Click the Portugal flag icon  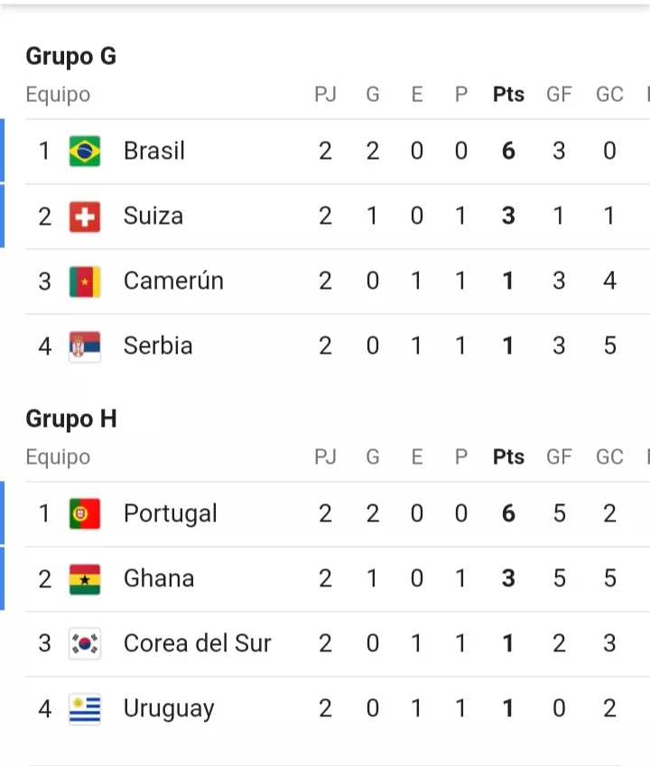tap(85, 514)
